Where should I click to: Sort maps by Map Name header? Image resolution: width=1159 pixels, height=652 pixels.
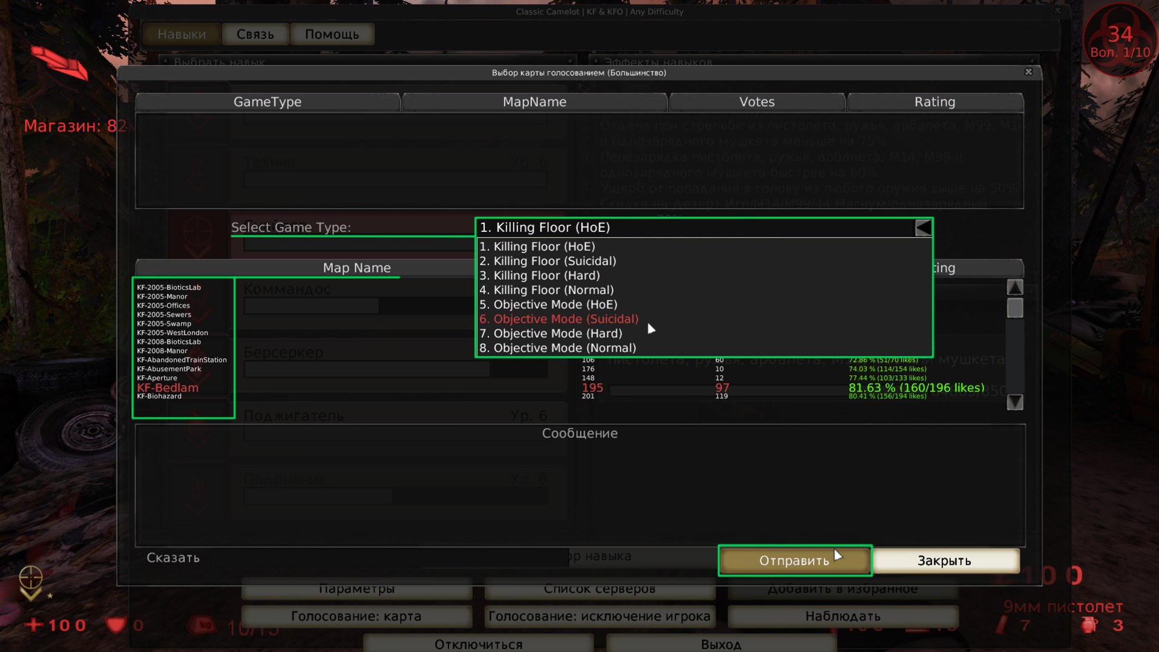356,268
